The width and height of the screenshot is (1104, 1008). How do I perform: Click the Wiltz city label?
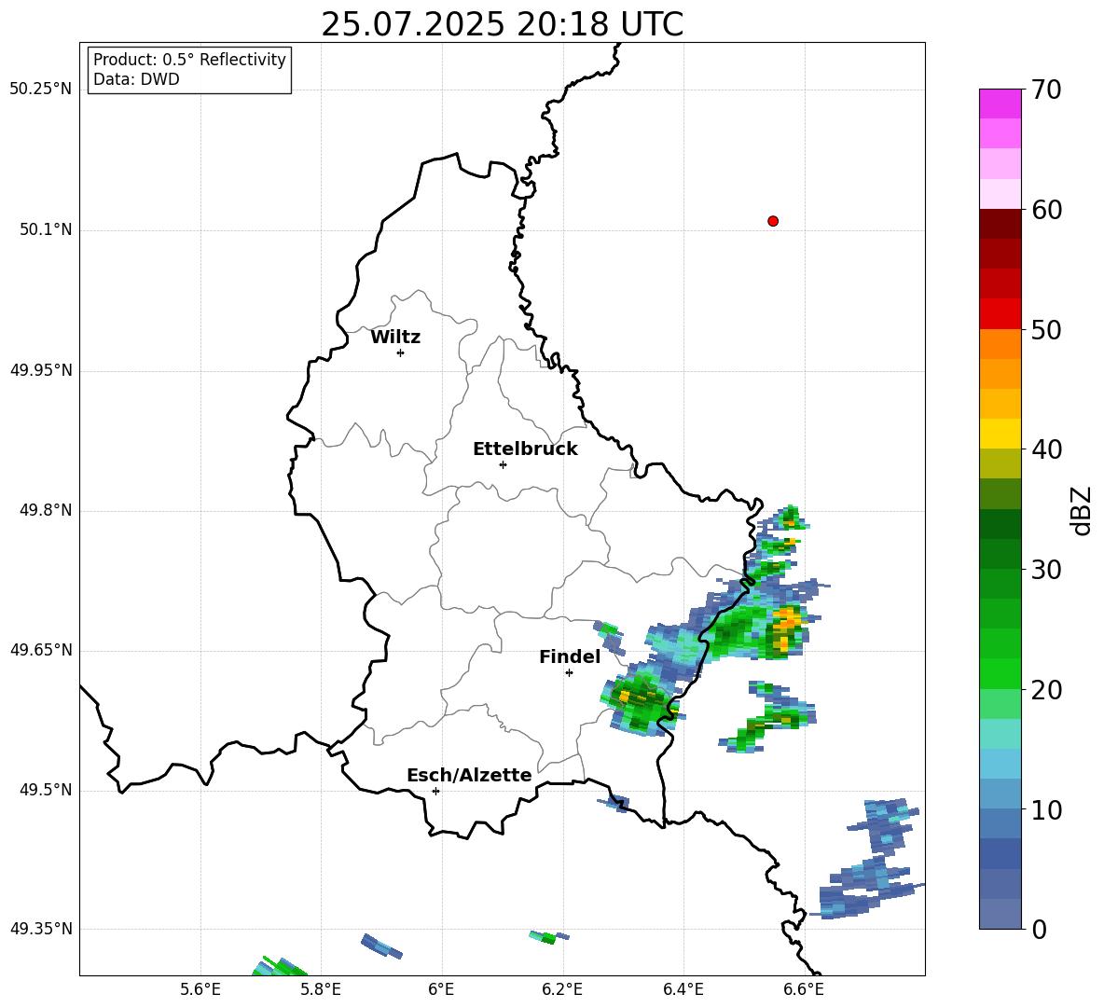[x=395, y=338]
